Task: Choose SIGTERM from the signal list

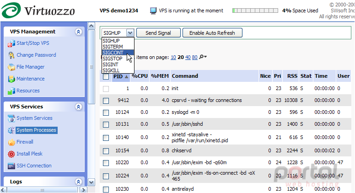Action: [x=118, y=47]
